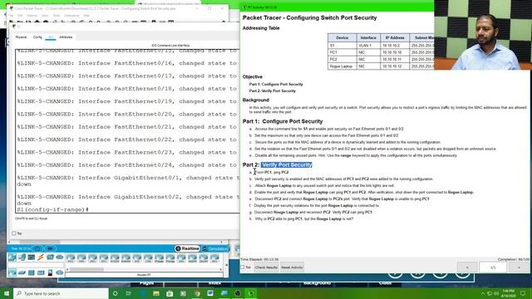Select the Connections lightning bolt icon
The width and height of the screenshot is (532, 299).
[41, 257]
